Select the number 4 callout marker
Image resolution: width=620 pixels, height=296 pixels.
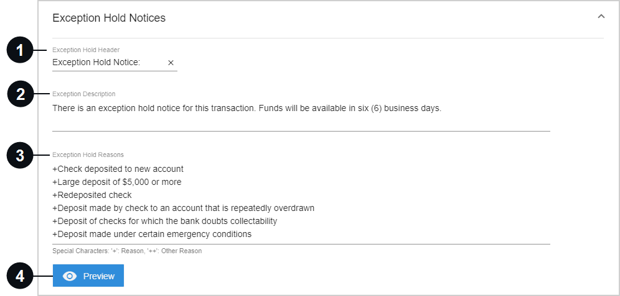20,276
